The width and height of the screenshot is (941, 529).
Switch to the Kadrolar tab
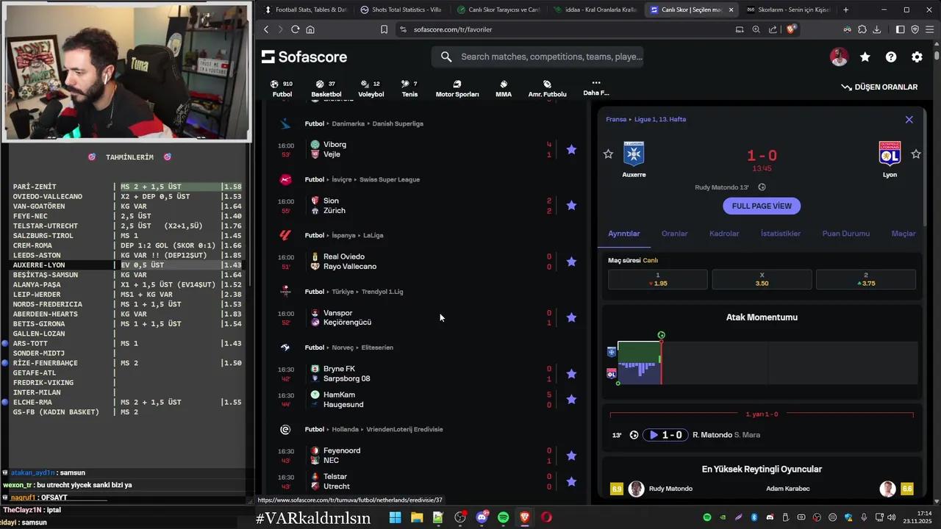click(724, 234)
